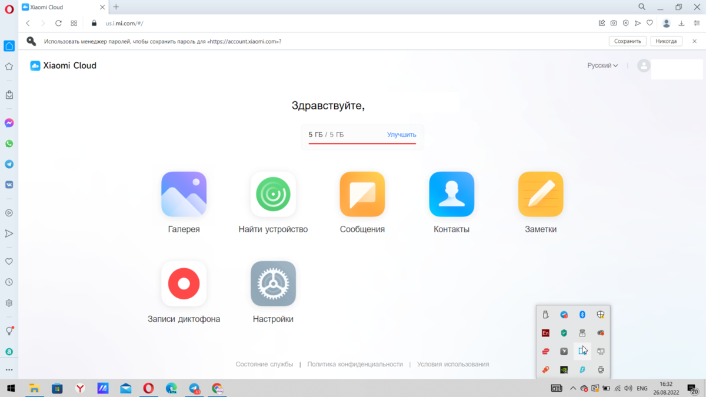Expand the Русский language dropdown
The width and height of the screenshot is (706, 397).
(x=602, y=66)
